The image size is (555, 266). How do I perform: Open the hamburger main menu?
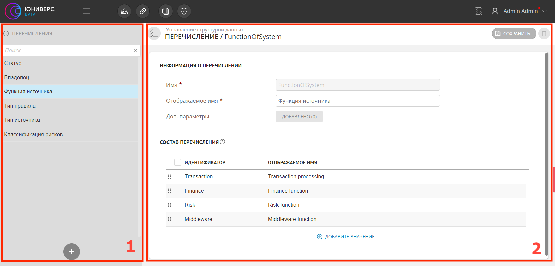pyautogui.click(x=86, y=11)
